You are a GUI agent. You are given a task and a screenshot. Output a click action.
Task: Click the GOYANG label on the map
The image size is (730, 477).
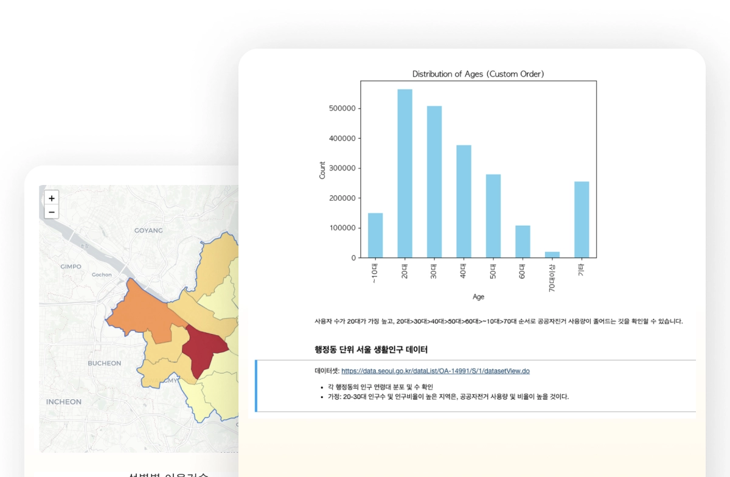pos(148,231)
